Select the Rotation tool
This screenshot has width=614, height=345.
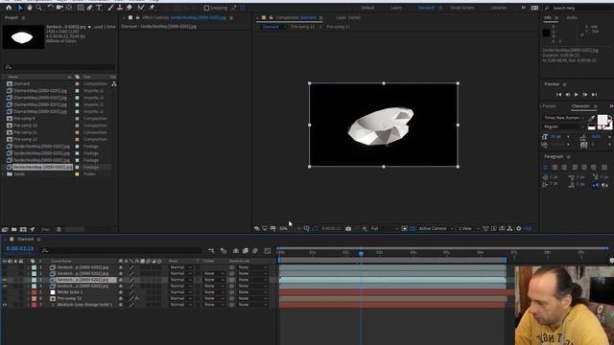(50, 8)
